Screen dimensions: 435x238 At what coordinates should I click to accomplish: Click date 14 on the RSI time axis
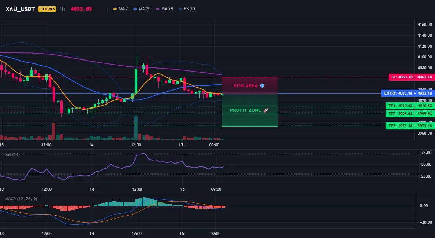(x=92, y=189)
